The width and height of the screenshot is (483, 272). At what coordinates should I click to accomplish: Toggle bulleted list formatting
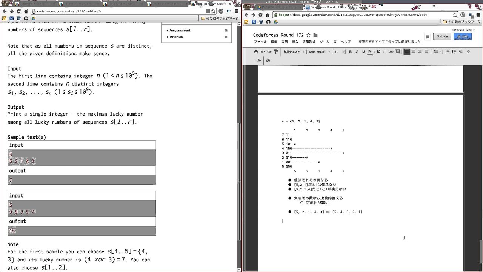(x=454, y=52)
